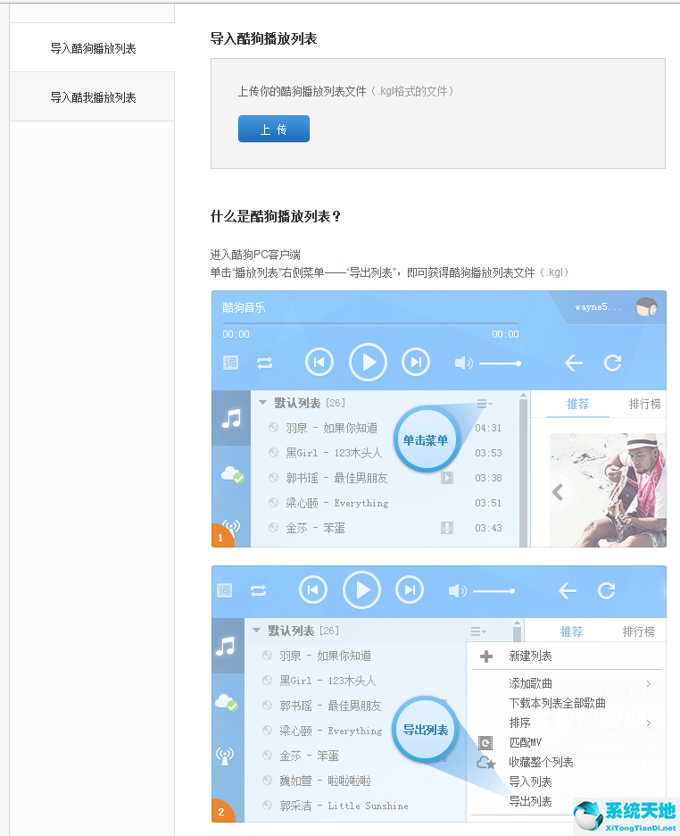Click the previous track button in step 1 player
The height and width of the screenshot is (836, 680).
tap(319, 363)
